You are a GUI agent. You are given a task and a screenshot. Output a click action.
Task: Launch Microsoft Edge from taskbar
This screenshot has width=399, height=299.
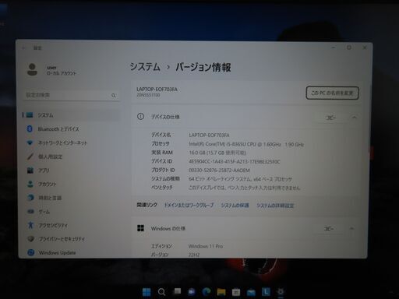207,292
